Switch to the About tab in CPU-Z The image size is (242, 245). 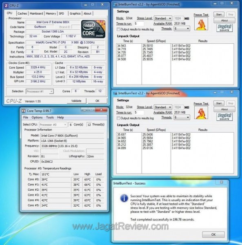87,13
